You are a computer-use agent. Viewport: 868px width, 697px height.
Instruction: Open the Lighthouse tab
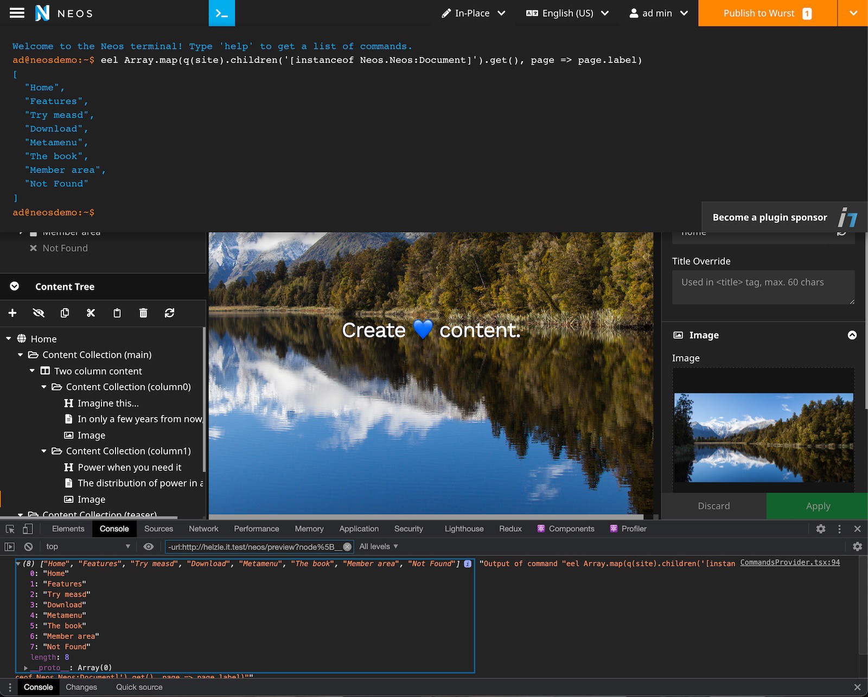[x=464, y=529]
